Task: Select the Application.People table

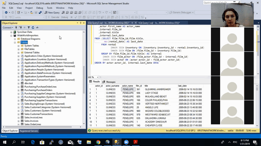Action: (x=44, y=69)
